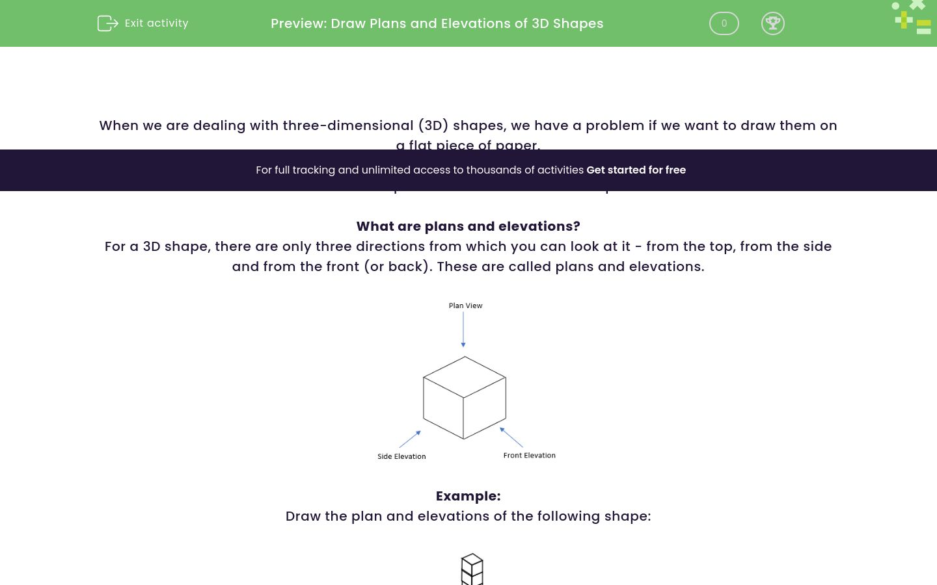This screenshot has height=585, width=937.
Task: Expand the Plan View diagram
Action: 465,380
